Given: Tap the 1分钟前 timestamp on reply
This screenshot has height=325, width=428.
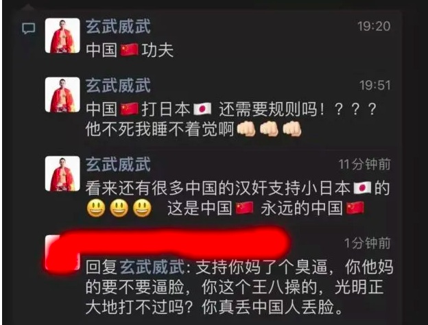Looking at the screenshot, I should (x=367, y=243).
